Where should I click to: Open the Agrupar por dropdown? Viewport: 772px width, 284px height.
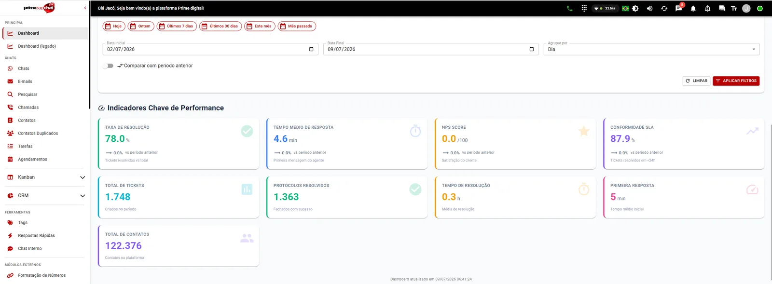coord(651,49)
